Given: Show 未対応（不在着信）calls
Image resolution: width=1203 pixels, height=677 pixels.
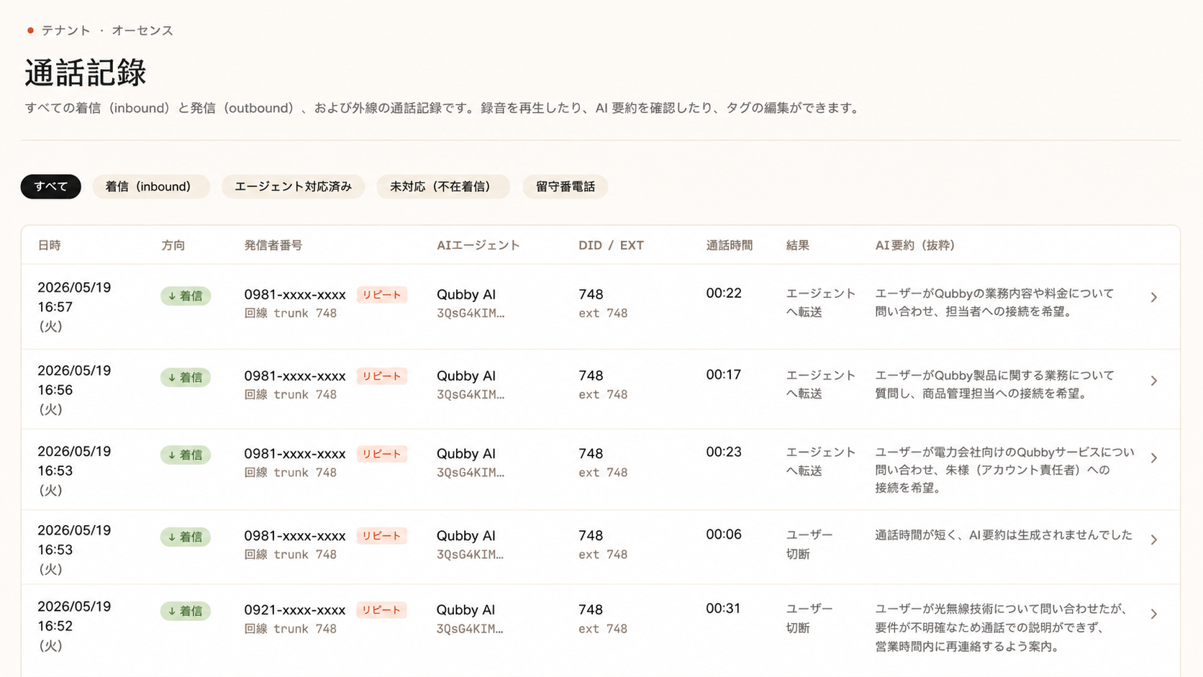Looking at the screenshot, I should click(x=443, y=186).
